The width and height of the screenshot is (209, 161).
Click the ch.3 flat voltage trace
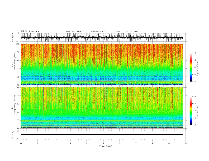(x=102, y=135)
